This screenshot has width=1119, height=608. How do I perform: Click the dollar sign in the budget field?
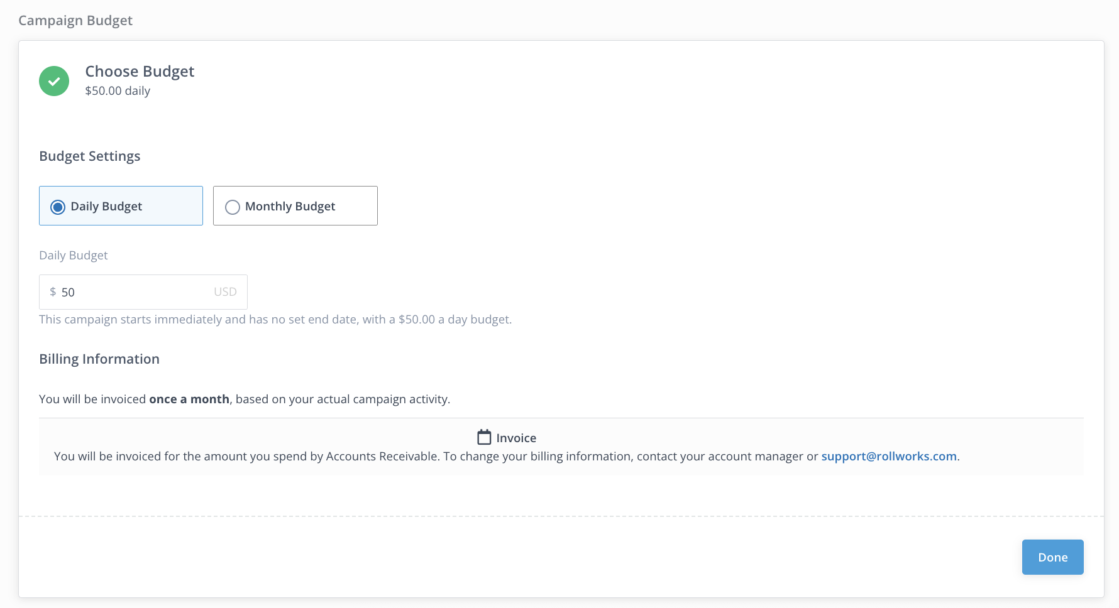tap(53, 292)
